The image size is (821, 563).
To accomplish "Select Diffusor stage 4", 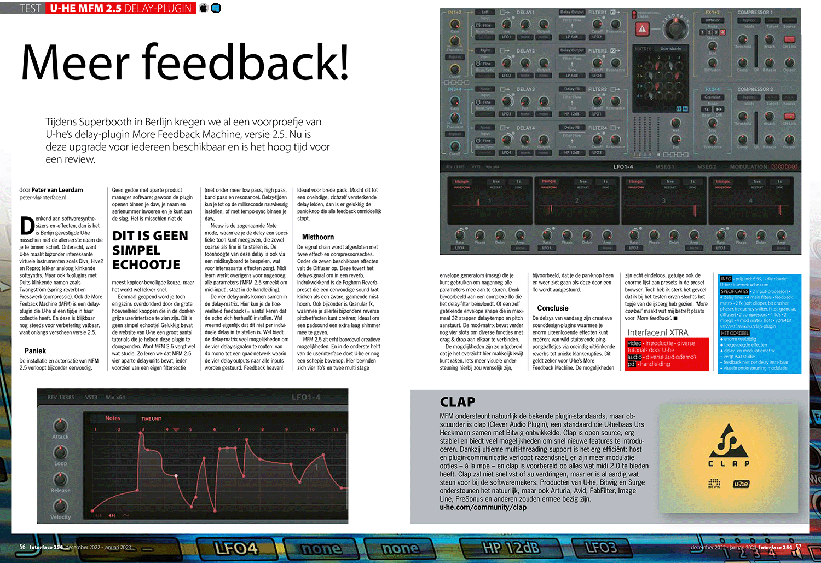I will [722, 32].
